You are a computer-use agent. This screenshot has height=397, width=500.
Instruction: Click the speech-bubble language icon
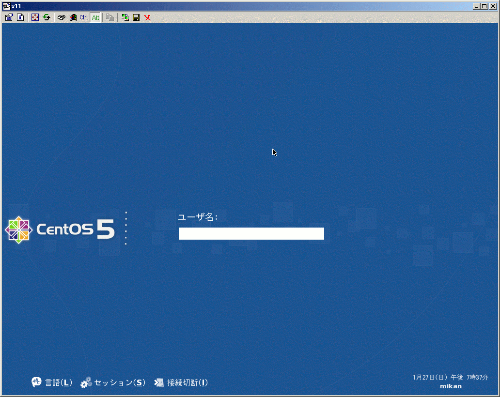(36, 382)
